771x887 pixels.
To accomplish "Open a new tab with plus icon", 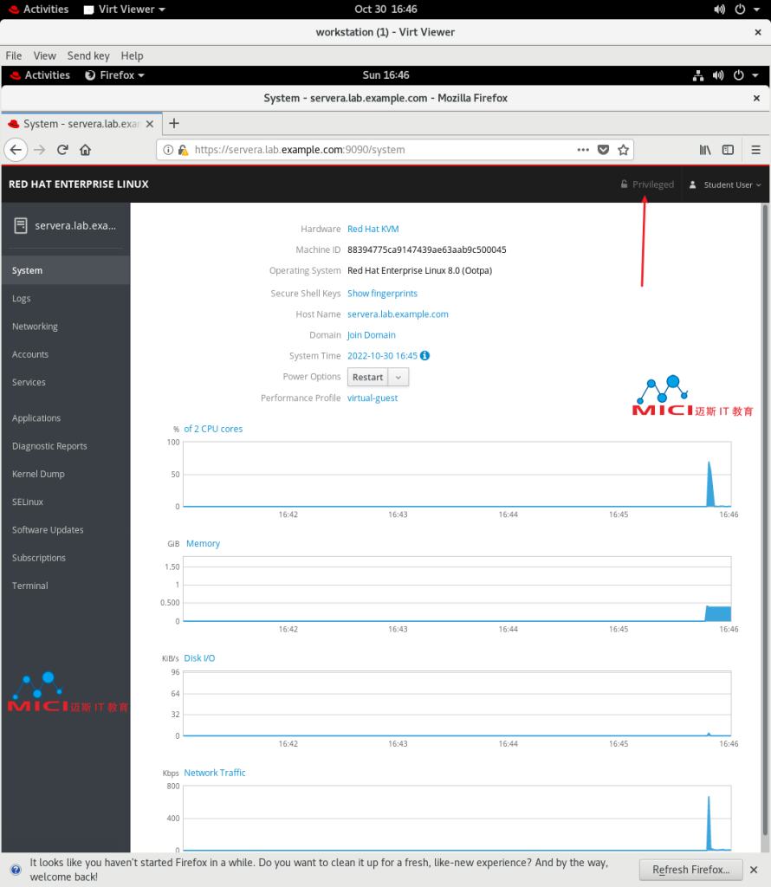I will pyautogui.click(x=174, y=123).
